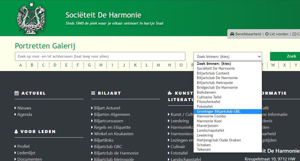Image resolution: width=300 pixels, height=161 pixels.
Task: Filter portraits by letter G
Action: 89,65
